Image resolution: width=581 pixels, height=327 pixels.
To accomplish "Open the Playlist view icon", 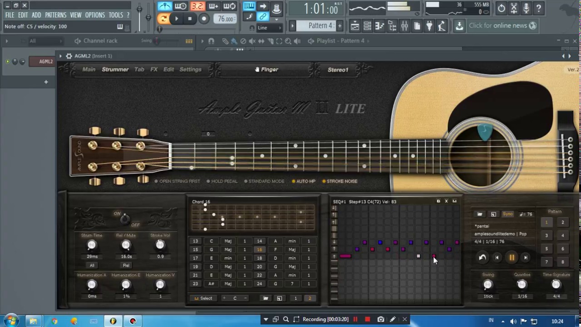I will 355,26.
